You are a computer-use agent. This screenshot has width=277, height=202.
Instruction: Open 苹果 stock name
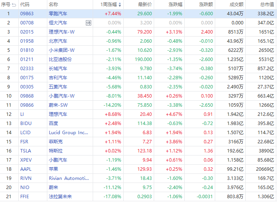coord(53,169)
